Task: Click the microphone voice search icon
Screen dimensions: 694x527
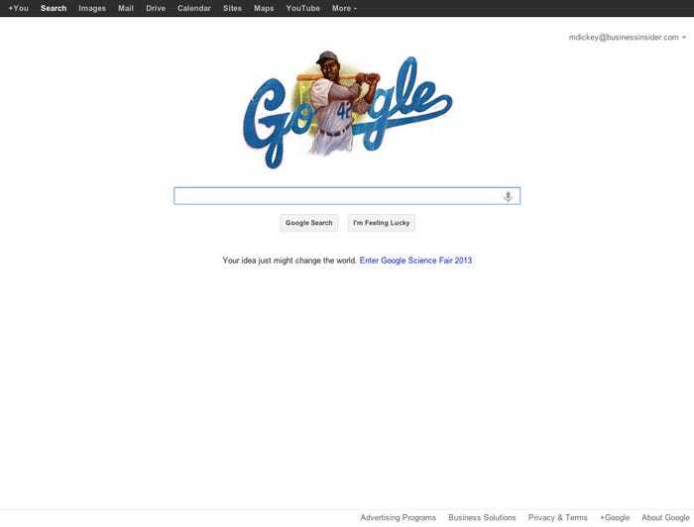Action: pos(508,196)
